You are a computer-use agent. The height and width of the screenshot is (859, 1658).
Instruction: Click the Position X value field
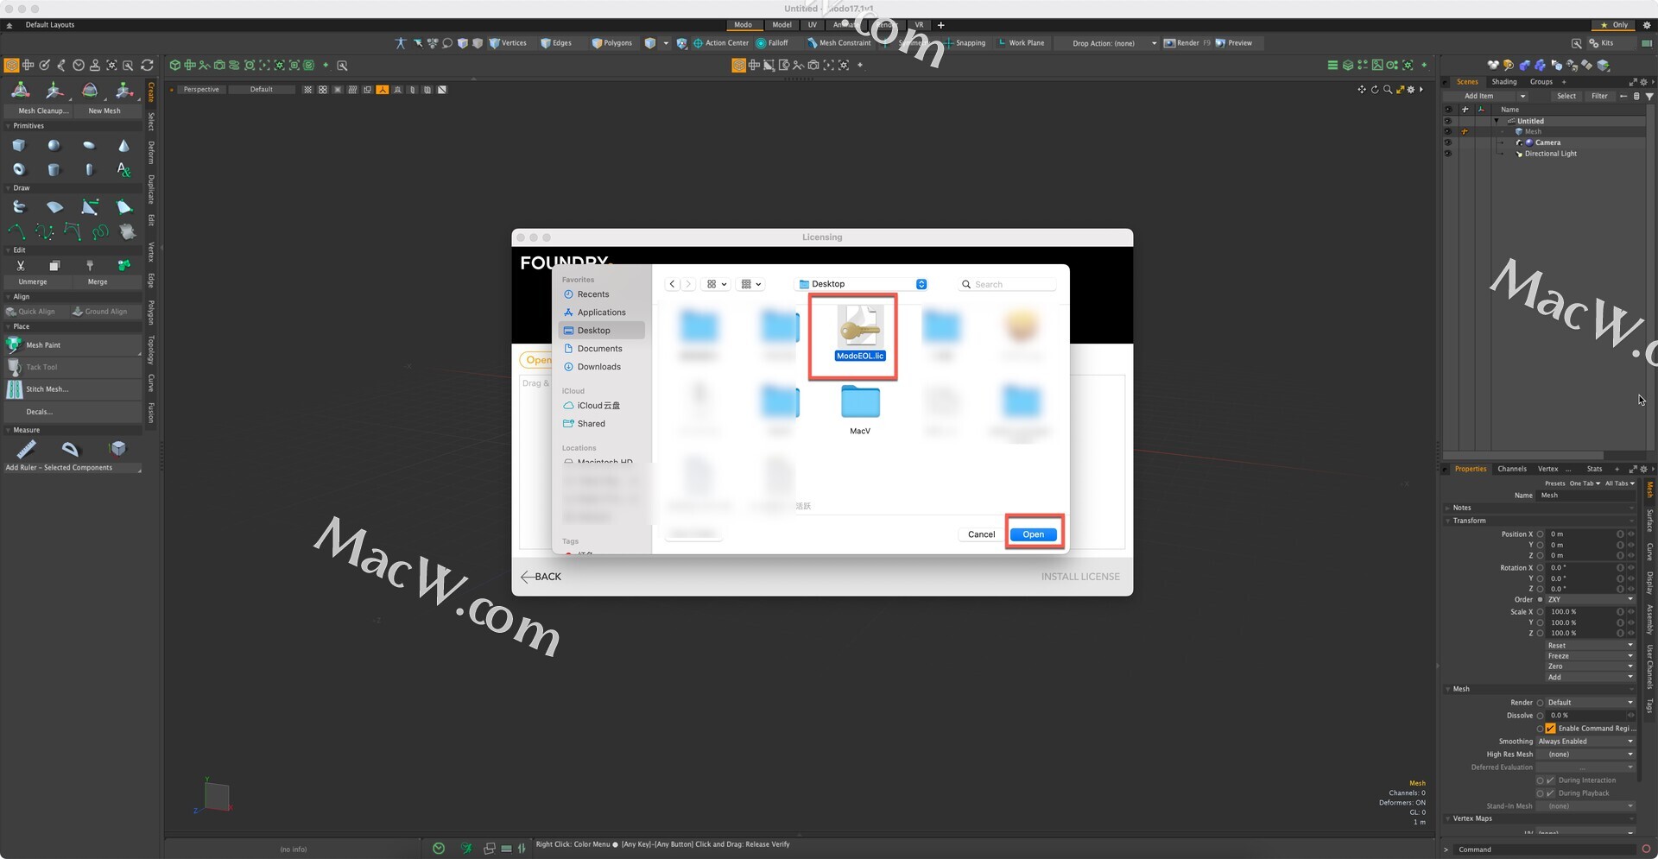pyautogui.click(x=1581, y=534)
